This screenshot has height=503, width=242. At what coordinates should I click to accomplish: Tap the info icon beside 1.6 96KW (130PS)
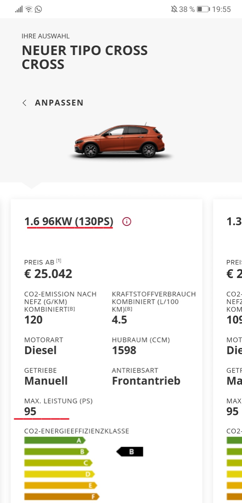point(126,222)
